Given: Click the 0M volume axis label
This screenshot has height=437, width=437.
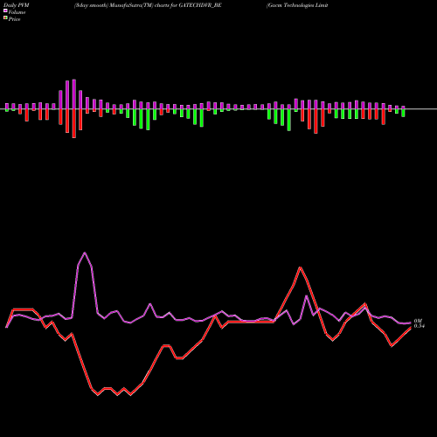Looking at the screenshot, I should [x=418, y=321].
